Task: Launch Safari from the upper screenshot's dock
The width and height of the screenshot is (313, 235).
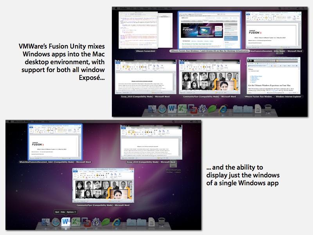Action: [x=162, y=109]
